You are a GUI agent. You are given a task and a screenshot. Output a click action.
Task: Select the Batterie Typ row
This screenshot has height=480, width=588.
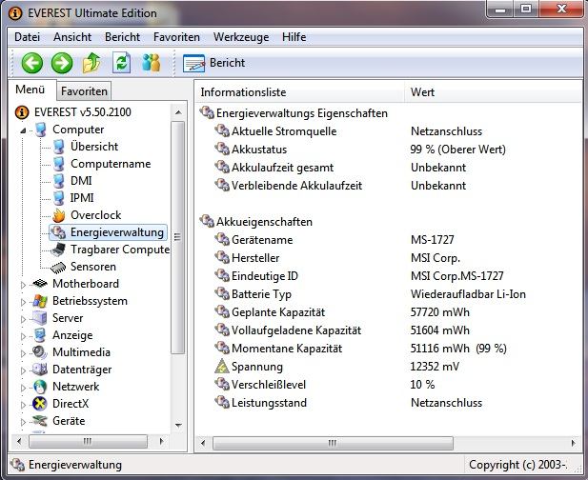(388, 294)
